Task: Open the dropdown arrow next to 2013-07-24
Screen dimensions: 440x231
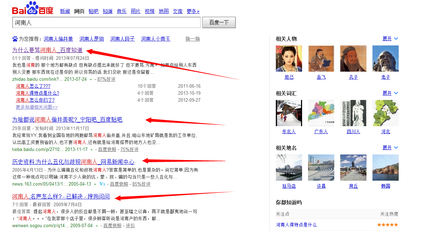Action: pyautogui.click(x=91, y=79)
